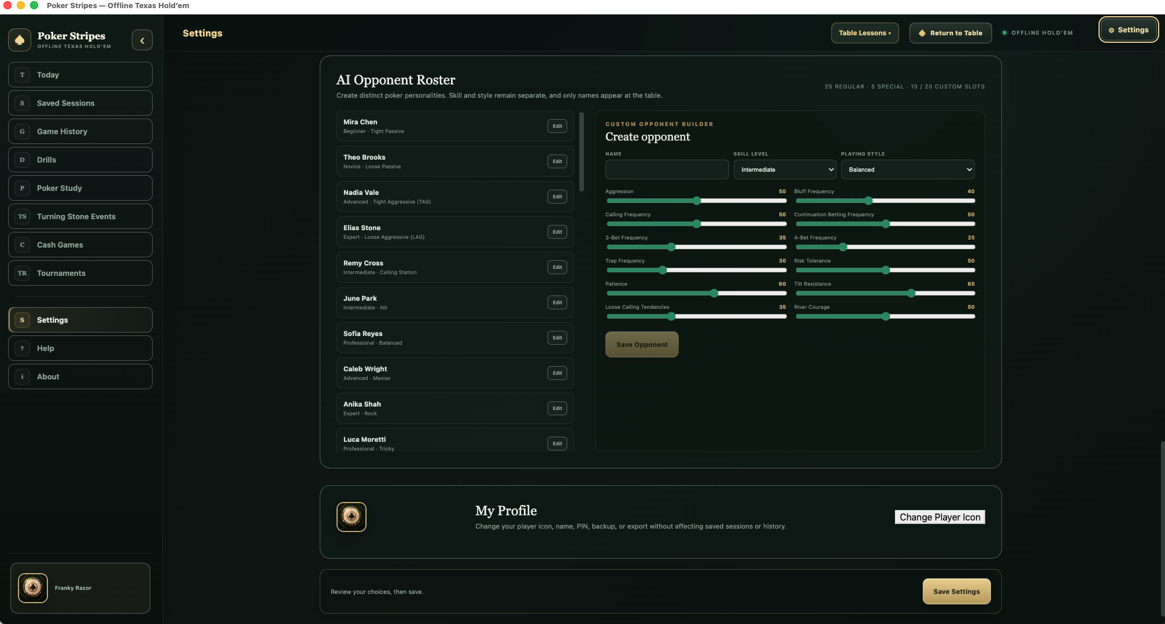Click the Poker Stripes spade logo icon
This screenshot has height=624, width=1165.
pos(20,40)
